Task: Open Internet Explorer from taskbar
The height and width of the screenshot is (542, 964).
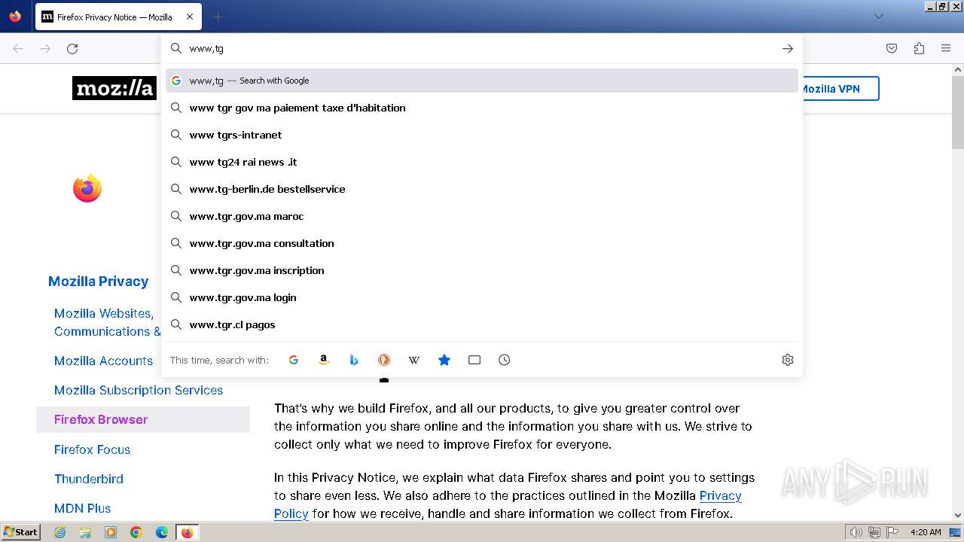Action: pyautogui.click(x=60, y=532)
